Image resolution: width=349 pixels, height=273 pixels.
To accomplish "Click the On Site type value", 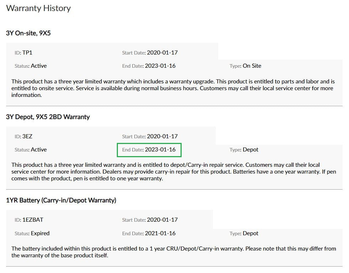I will [x=252, y=66].
